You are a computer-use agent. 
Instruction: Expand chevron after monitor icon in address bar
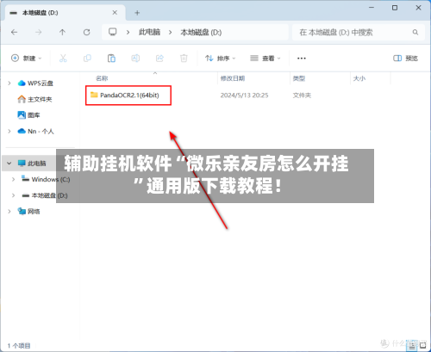pyautogui.click(x=128, y=32)
